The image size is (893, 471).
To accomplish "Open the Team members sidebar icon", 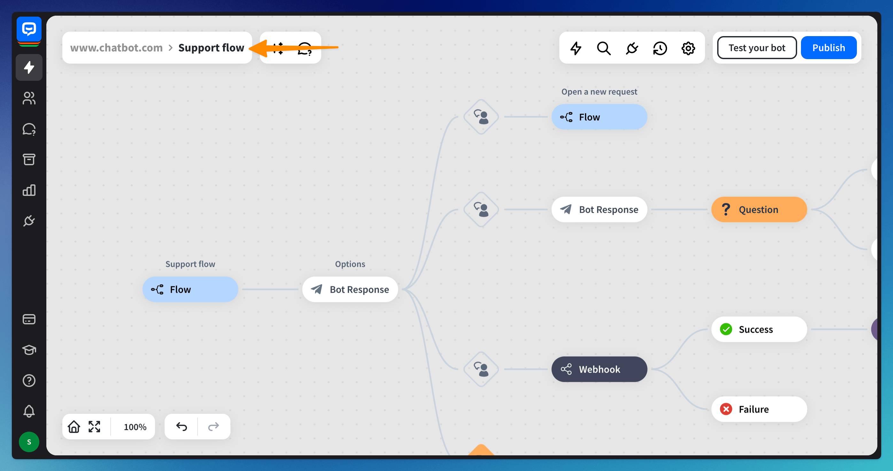I will 29,98.
